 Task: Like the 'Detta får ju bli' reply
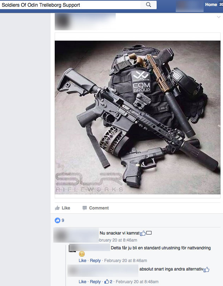point(83,261)
